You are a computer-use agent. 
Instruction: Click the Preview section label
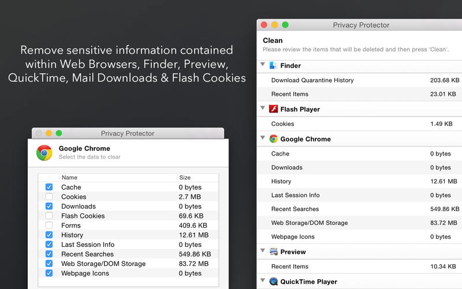(293, 252)
